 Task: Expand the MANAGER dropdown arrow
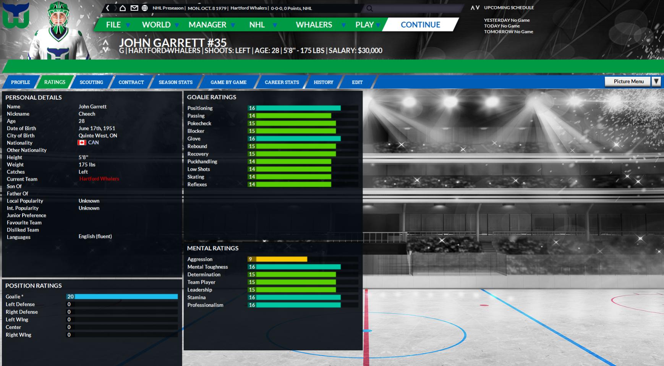[233, 25]
